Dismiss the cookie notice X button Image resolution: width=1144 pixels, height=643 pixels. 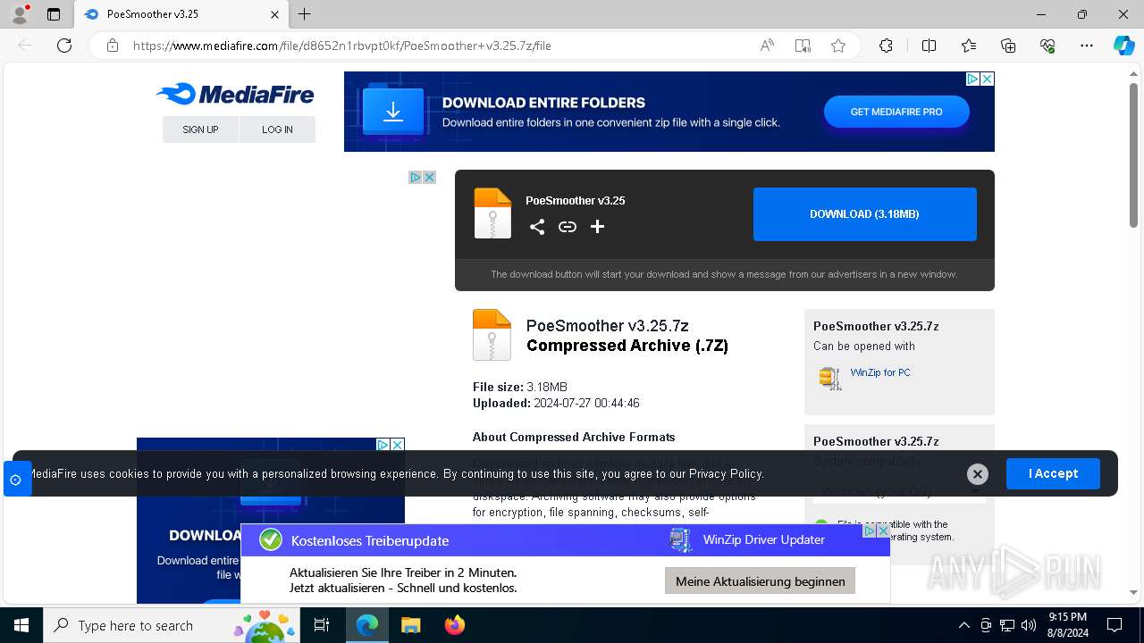tap(978, 474)
